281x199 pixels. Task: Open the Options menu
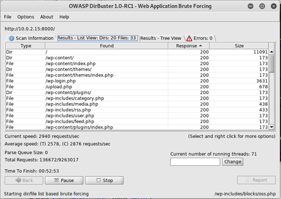click(26, 17)
